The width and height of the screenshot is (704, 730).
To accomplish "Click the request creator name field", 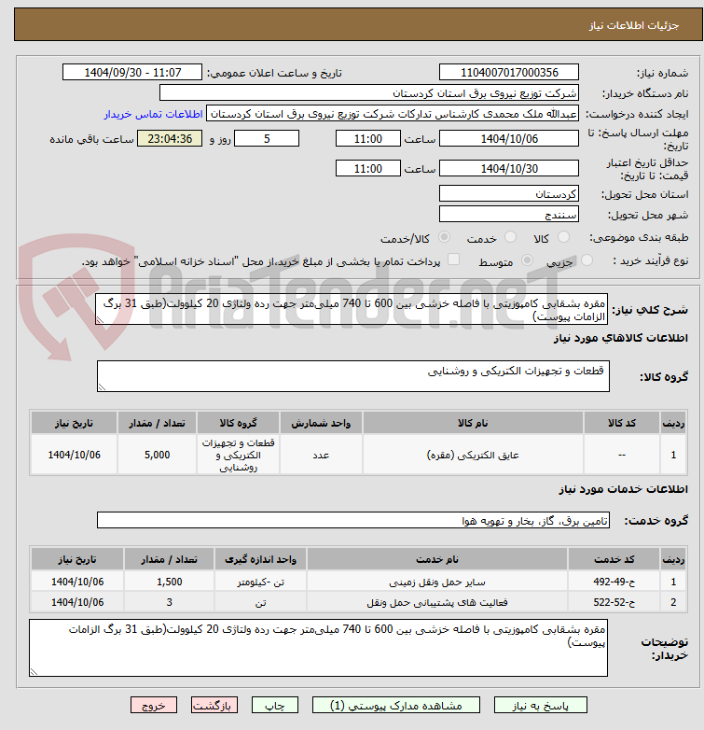I will click(393, 114).
